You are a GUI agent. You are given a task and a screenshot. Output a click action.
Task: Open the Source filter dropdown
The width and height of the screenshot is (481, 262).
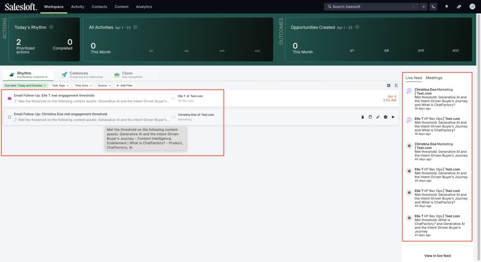pos(104,86)
